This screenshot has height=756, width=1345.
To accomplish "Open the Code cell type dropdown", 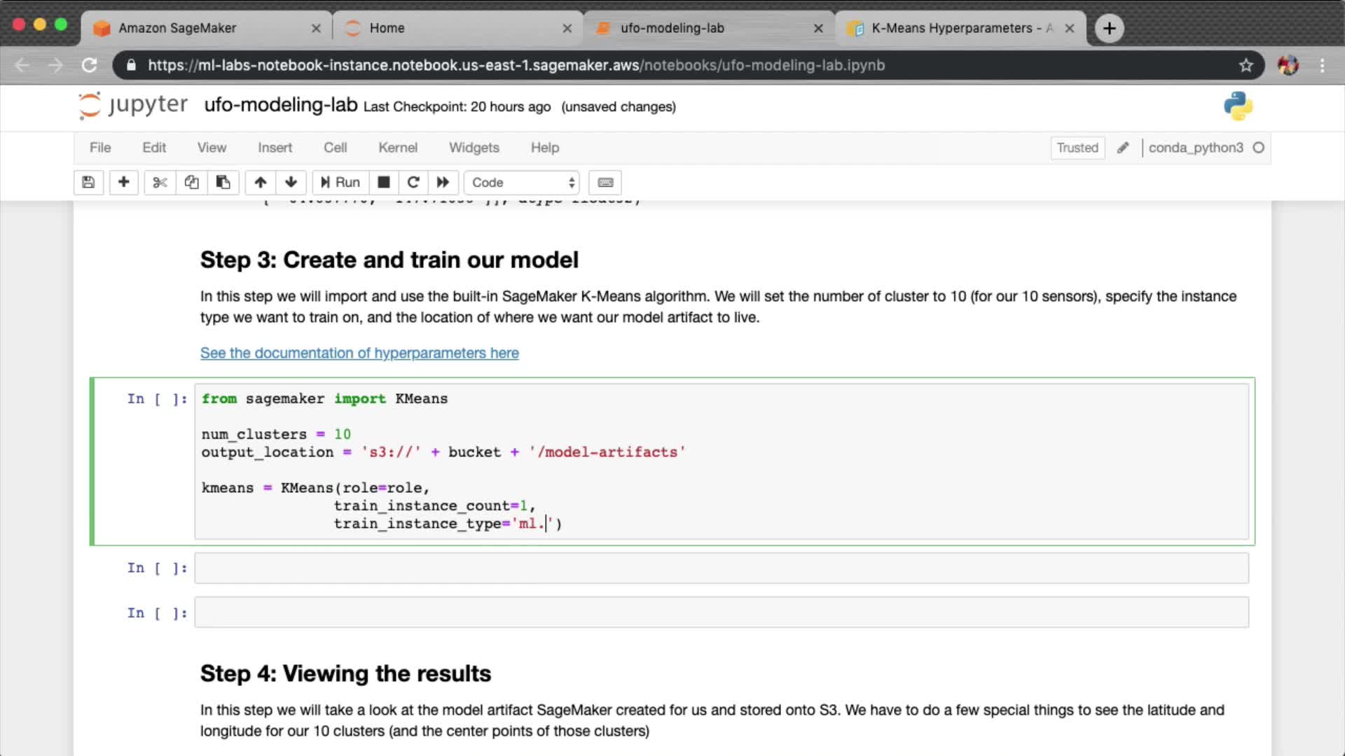I will point(522,183).
